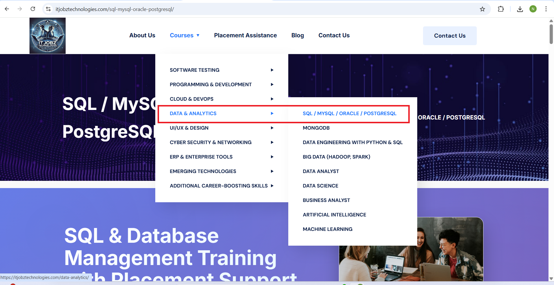The image size is (554, 285).
Task: Open Chrome's three-dot menu
Action: pyautogui.click(x=546, y=9)
